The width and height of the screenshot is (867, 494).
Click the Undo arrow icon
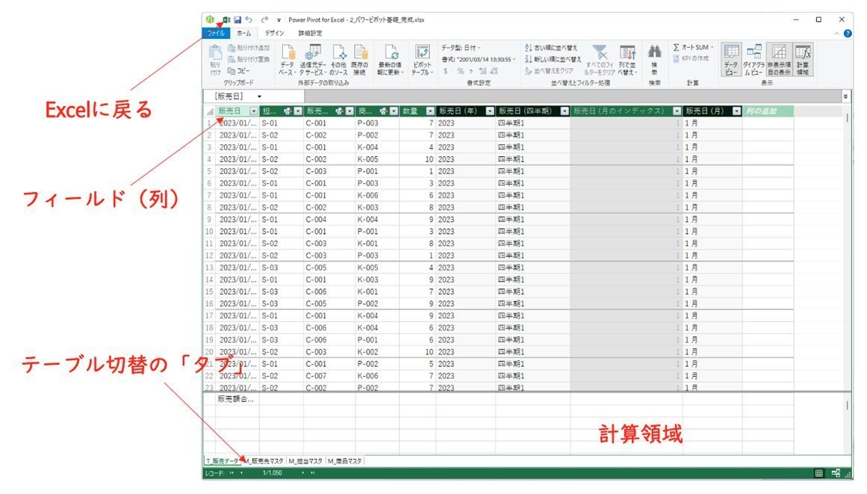(249, 20)
